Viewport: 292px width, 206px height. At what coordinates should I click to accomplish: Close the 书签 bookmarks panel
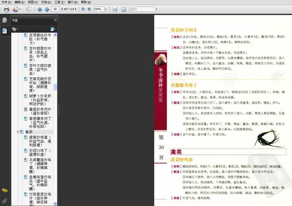point(55,20)
